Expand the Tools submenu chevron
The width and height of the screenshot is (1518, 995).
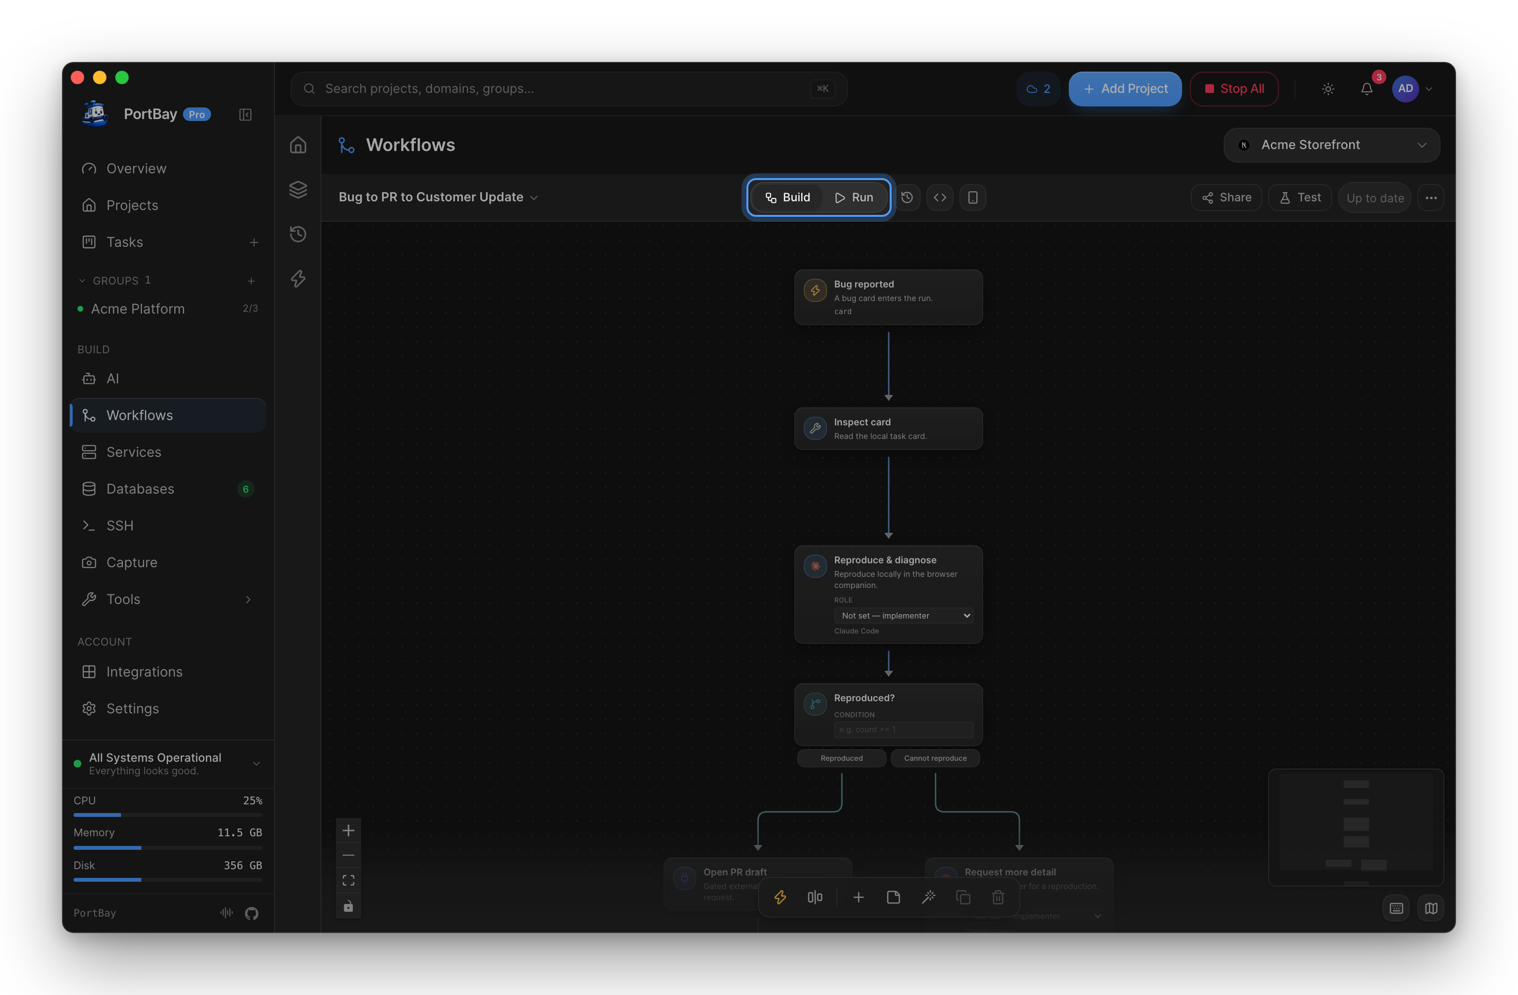248,600
